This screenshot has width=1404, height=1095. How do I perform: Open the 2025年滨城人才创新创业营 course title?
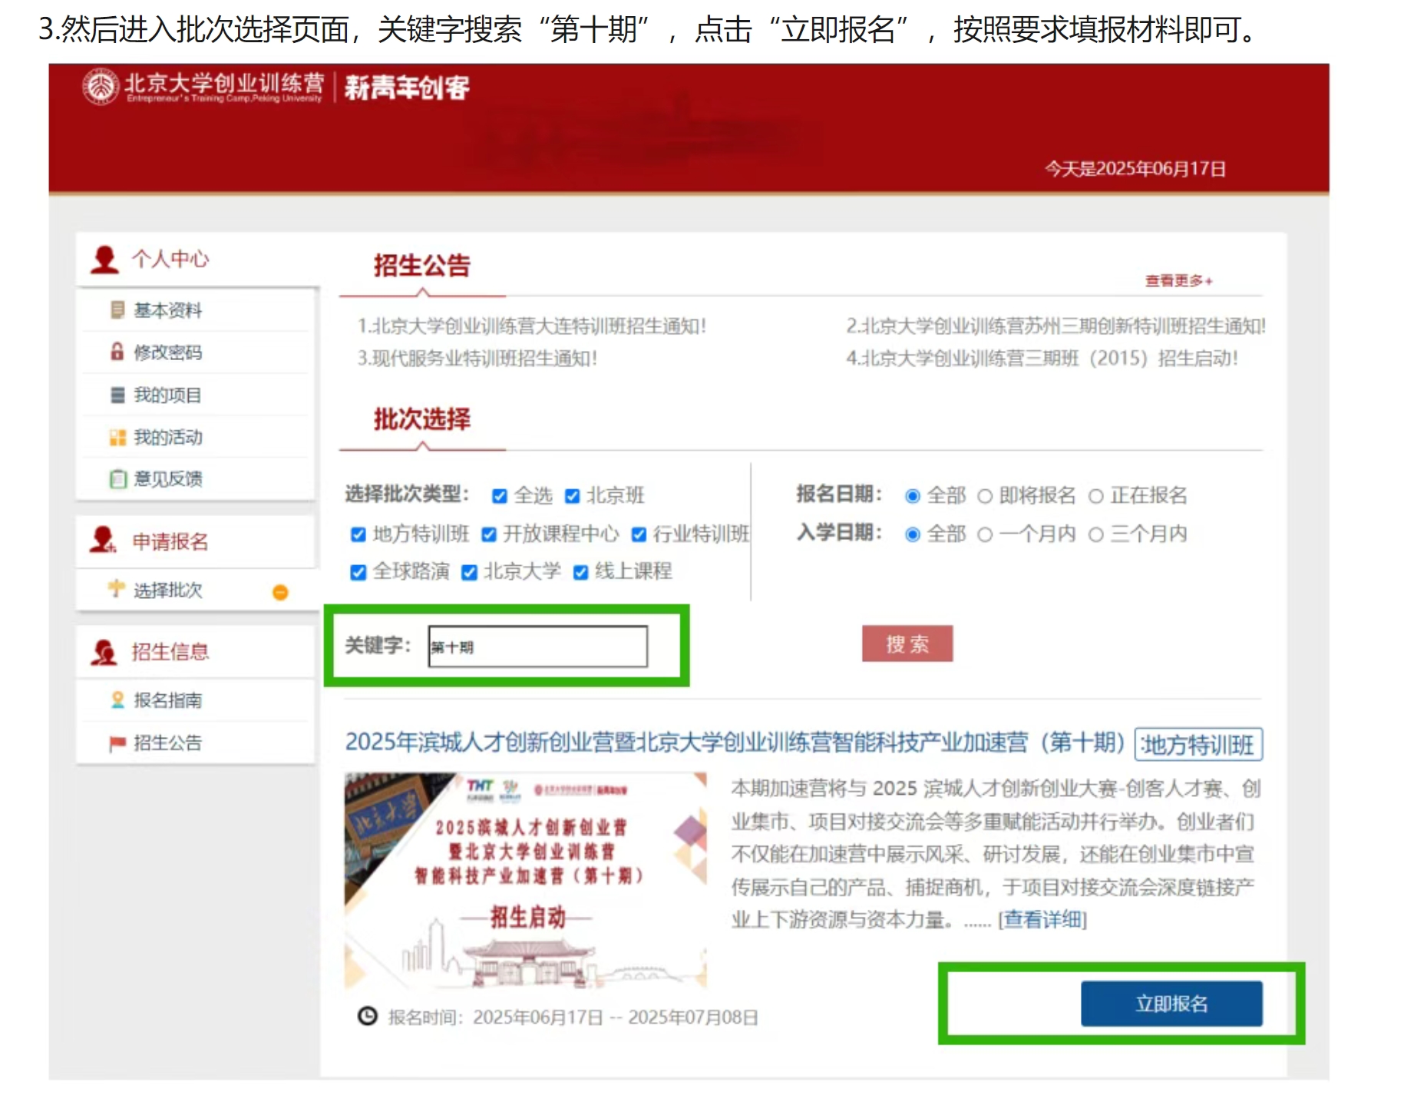pyautogui.click(x=734, y=743)
